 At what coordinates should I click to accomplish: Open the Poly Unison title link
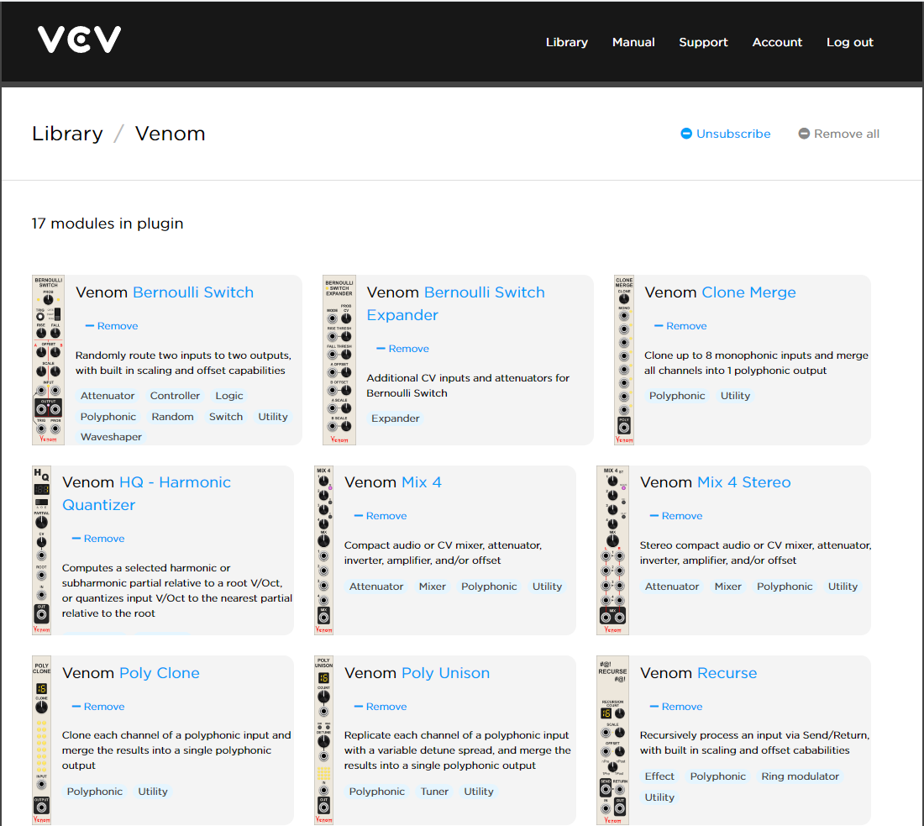click(x=445, y=673)
